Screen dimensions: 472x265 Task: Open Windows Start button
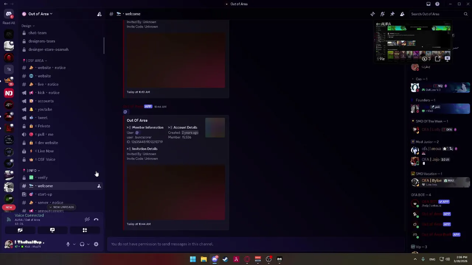(193, 259)
